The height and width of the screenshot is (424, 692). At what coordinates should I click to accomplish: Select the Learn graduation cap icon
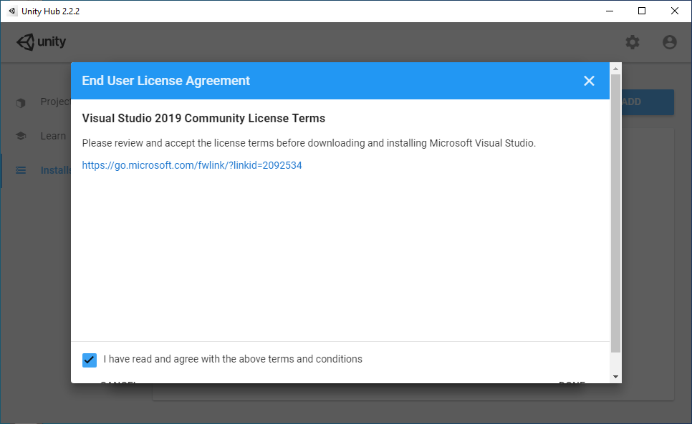[x=21, y=136]
